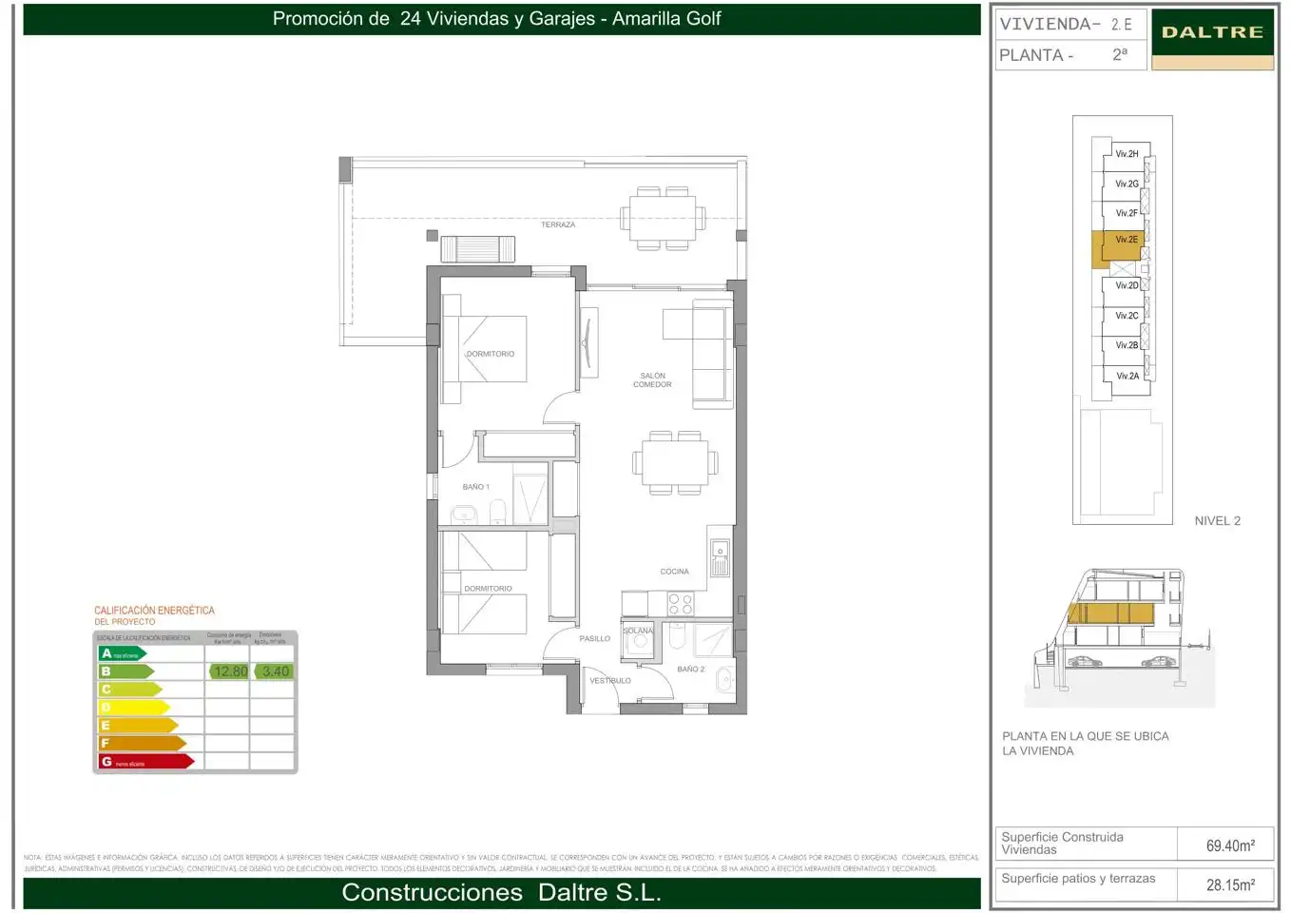Screen dimensions: 1291x913
Task: Click the 3.40 emissions value
Action: pos(274,671)
